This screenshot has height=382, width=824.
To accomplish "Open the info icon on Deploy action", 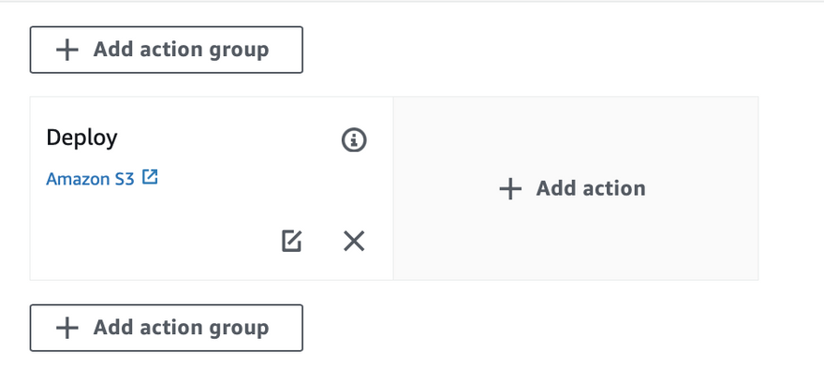I will pos(354,140).
